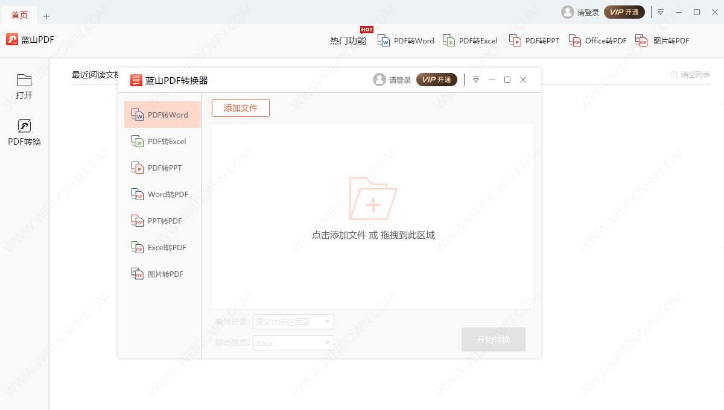The height and width of the screenshot is (410, 724).
Task: Select PDF转Word in converter sidebar
Action: click(x=162, y=115)
